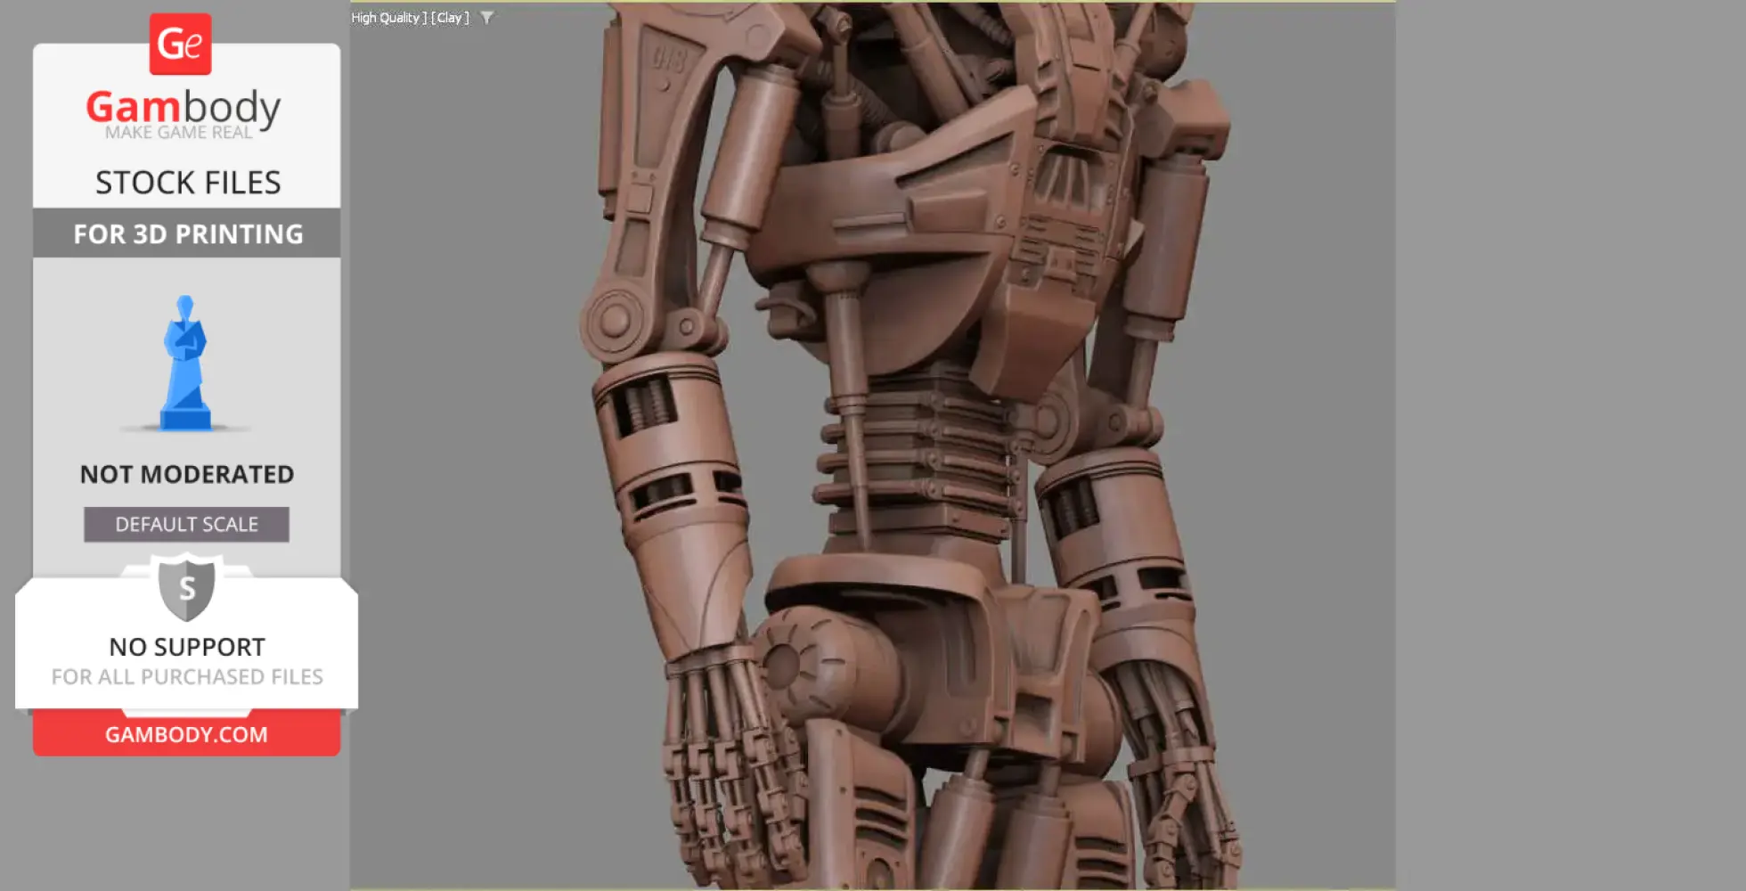Click the red Ge logo badge
Screen dimensions: 1746x891
point(181,44)
